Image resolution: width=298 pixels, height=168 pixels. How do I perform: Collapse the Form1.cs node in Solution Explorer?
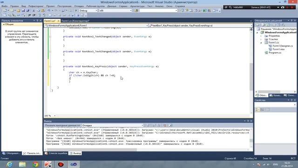pos(261,42)
